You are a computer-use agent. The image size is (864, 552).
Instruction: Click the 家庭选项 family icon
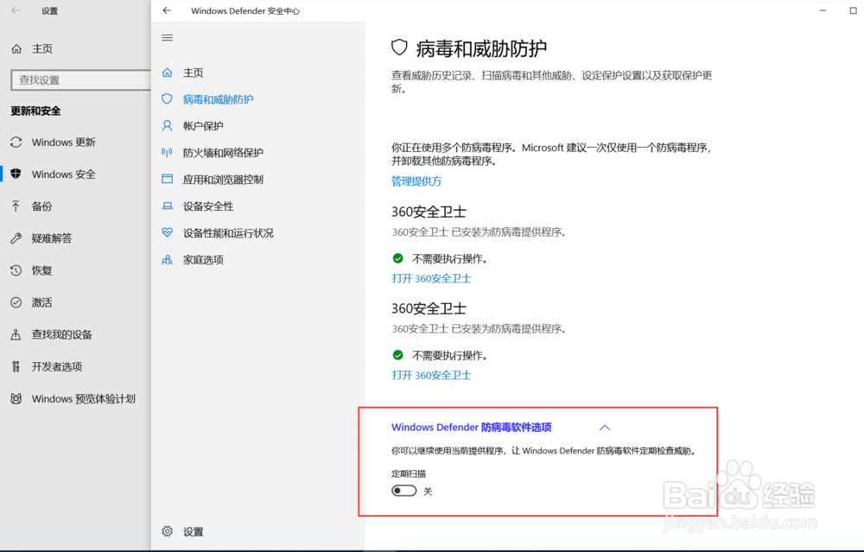[x=167, y=259]
